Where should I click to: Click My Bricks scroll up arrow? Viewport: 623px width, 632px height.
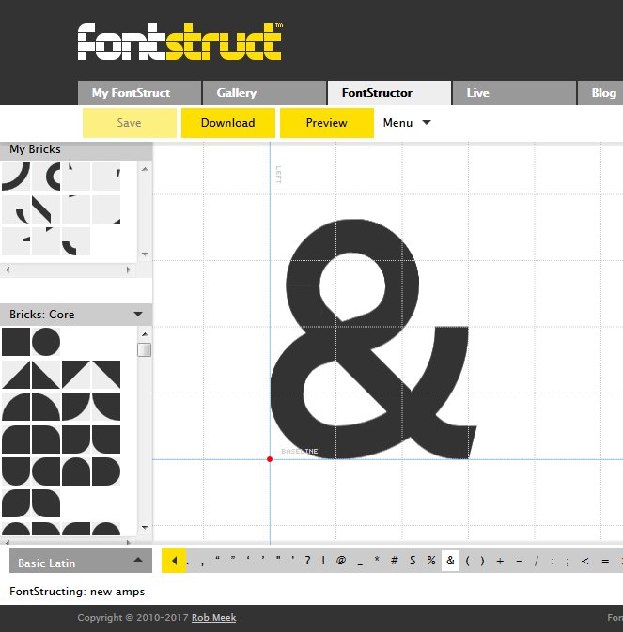[145, 169]
